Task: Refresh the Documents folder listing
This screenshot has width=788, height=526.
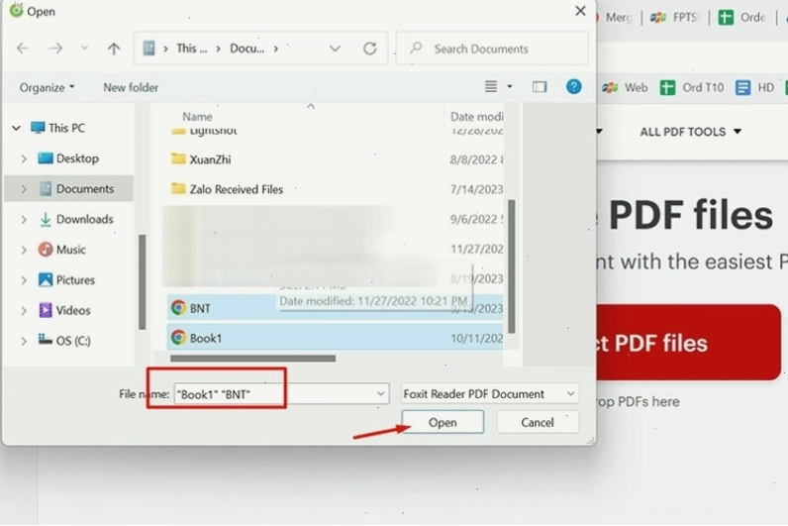Action: tap(370, 49)
